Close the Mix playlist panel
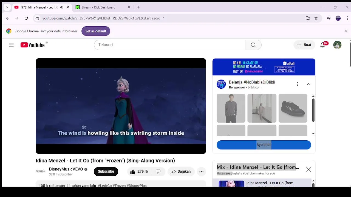This screenshot has height=197, width=351. tap(308, 170)
